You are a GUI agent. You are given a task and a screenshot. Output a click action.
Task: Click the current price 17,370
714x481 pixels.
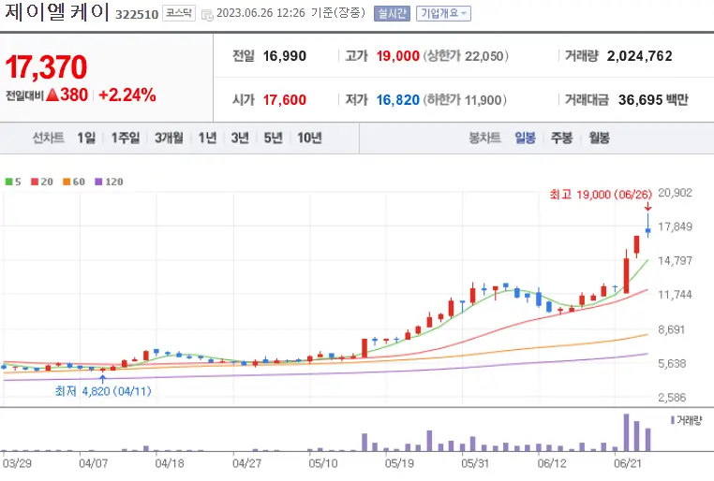[x=46, y=67]
